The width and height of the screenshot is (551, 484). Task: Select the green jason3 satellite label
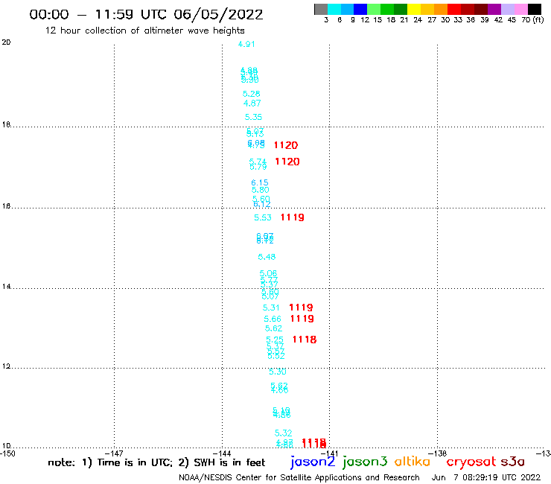[x=365, y=462]
